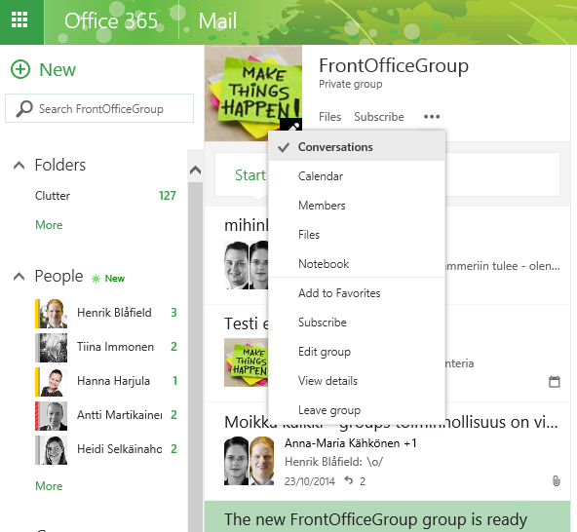The width and height of the screenshot is (577, 532).
Task: Click the FrontOfficeGroup title heading
Action: tap(394, 65)
